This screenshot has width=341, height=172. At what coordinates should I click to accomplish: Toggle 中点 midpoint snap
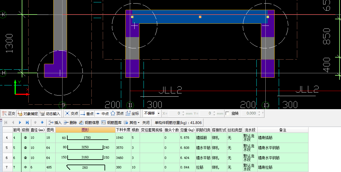(102, 114)
